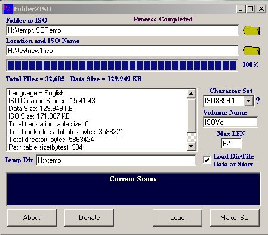This screenshot has height=235, width=268.
Task: Select log line 'ISO Size: 171,807 KB'
Action: pyautogui.click(x=39, y=116)
